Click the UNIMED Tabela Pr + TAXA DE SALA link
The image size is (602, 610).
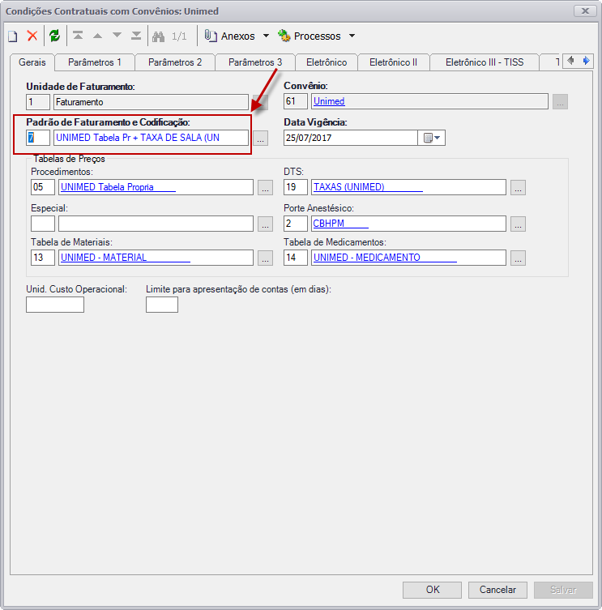138,138
